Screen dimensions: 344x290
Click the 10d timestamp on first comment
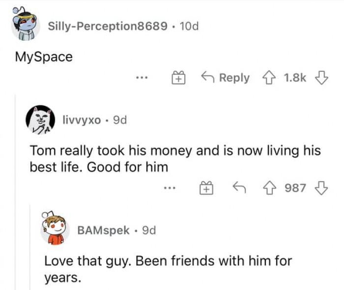[x=189, y=26]
